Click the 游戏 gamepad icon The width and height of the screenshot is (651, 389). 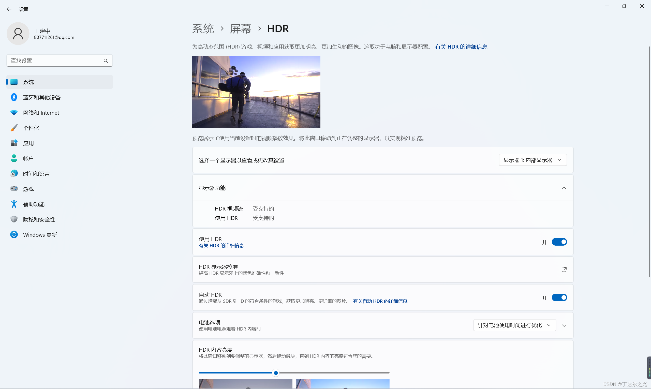14,189
